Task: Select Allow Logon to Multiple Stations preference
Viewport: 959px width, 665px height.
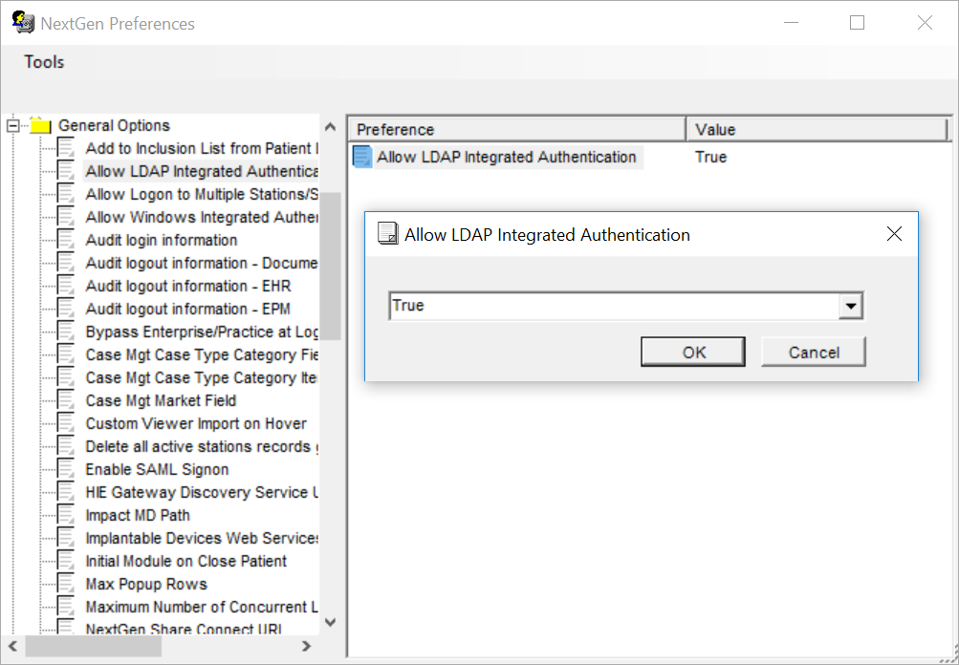Action: click(x=202, y=194)
